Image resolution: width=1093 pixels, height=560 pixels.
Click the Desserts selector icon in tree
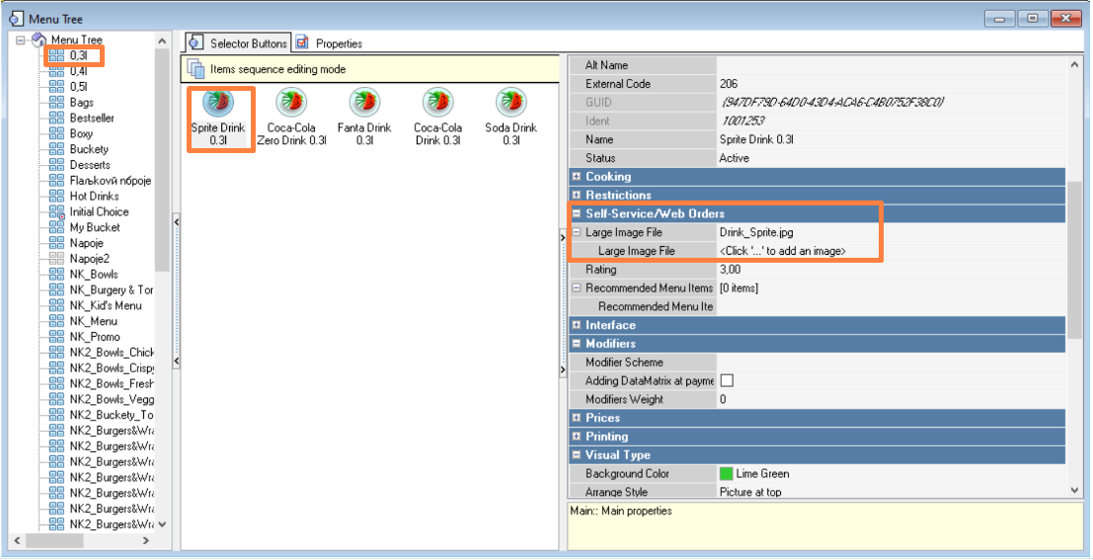(56, 165)
